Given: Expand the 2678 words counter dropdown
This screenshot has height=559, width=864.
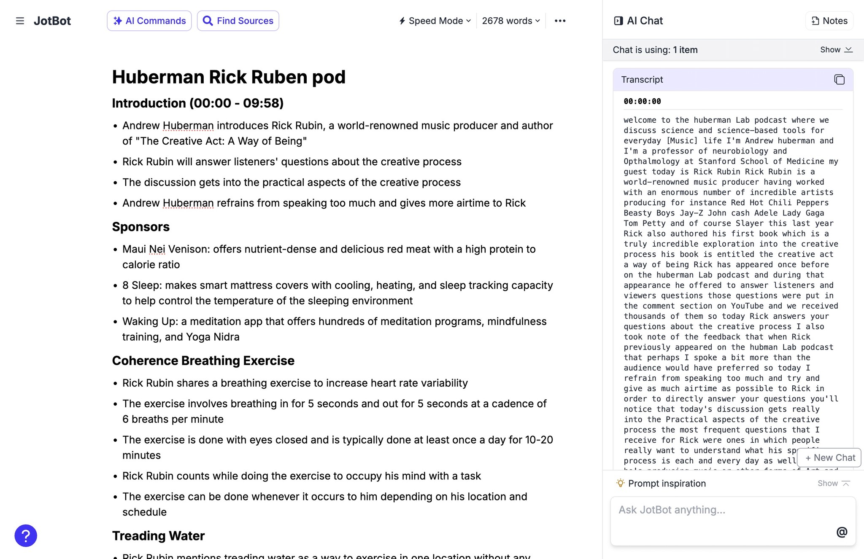Looking at the screenshot, I should click(510, 20).
